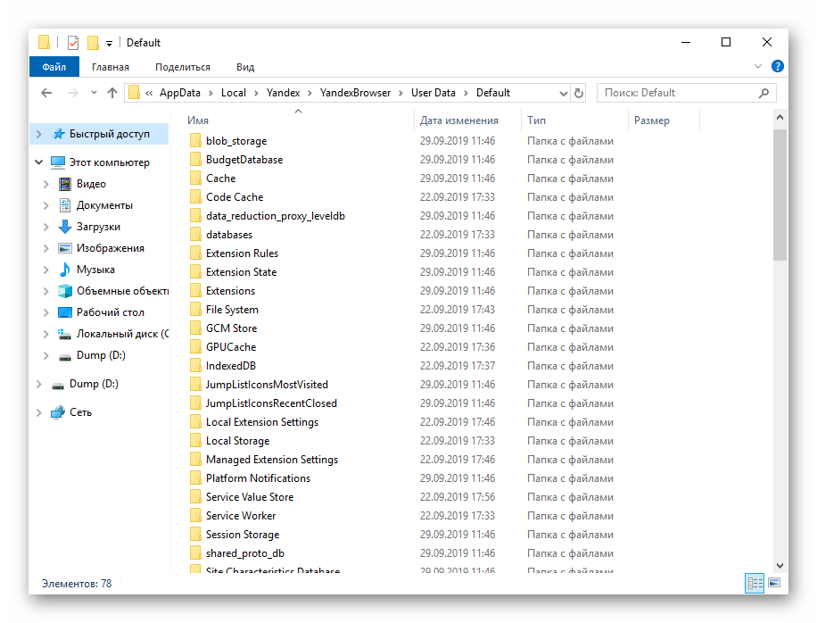Switch to details view layout icon
The height and width of the screenshot is (623, 817).
click(755, 583)
